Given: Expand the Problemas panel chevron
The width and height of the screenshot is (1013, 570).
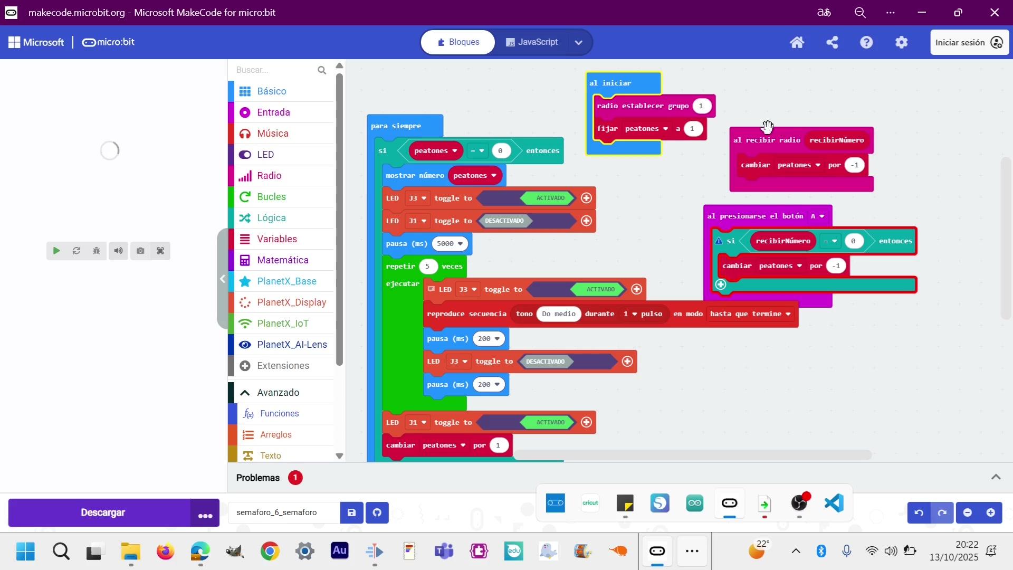Looking at the screenshot, I should tap(996, 477).
